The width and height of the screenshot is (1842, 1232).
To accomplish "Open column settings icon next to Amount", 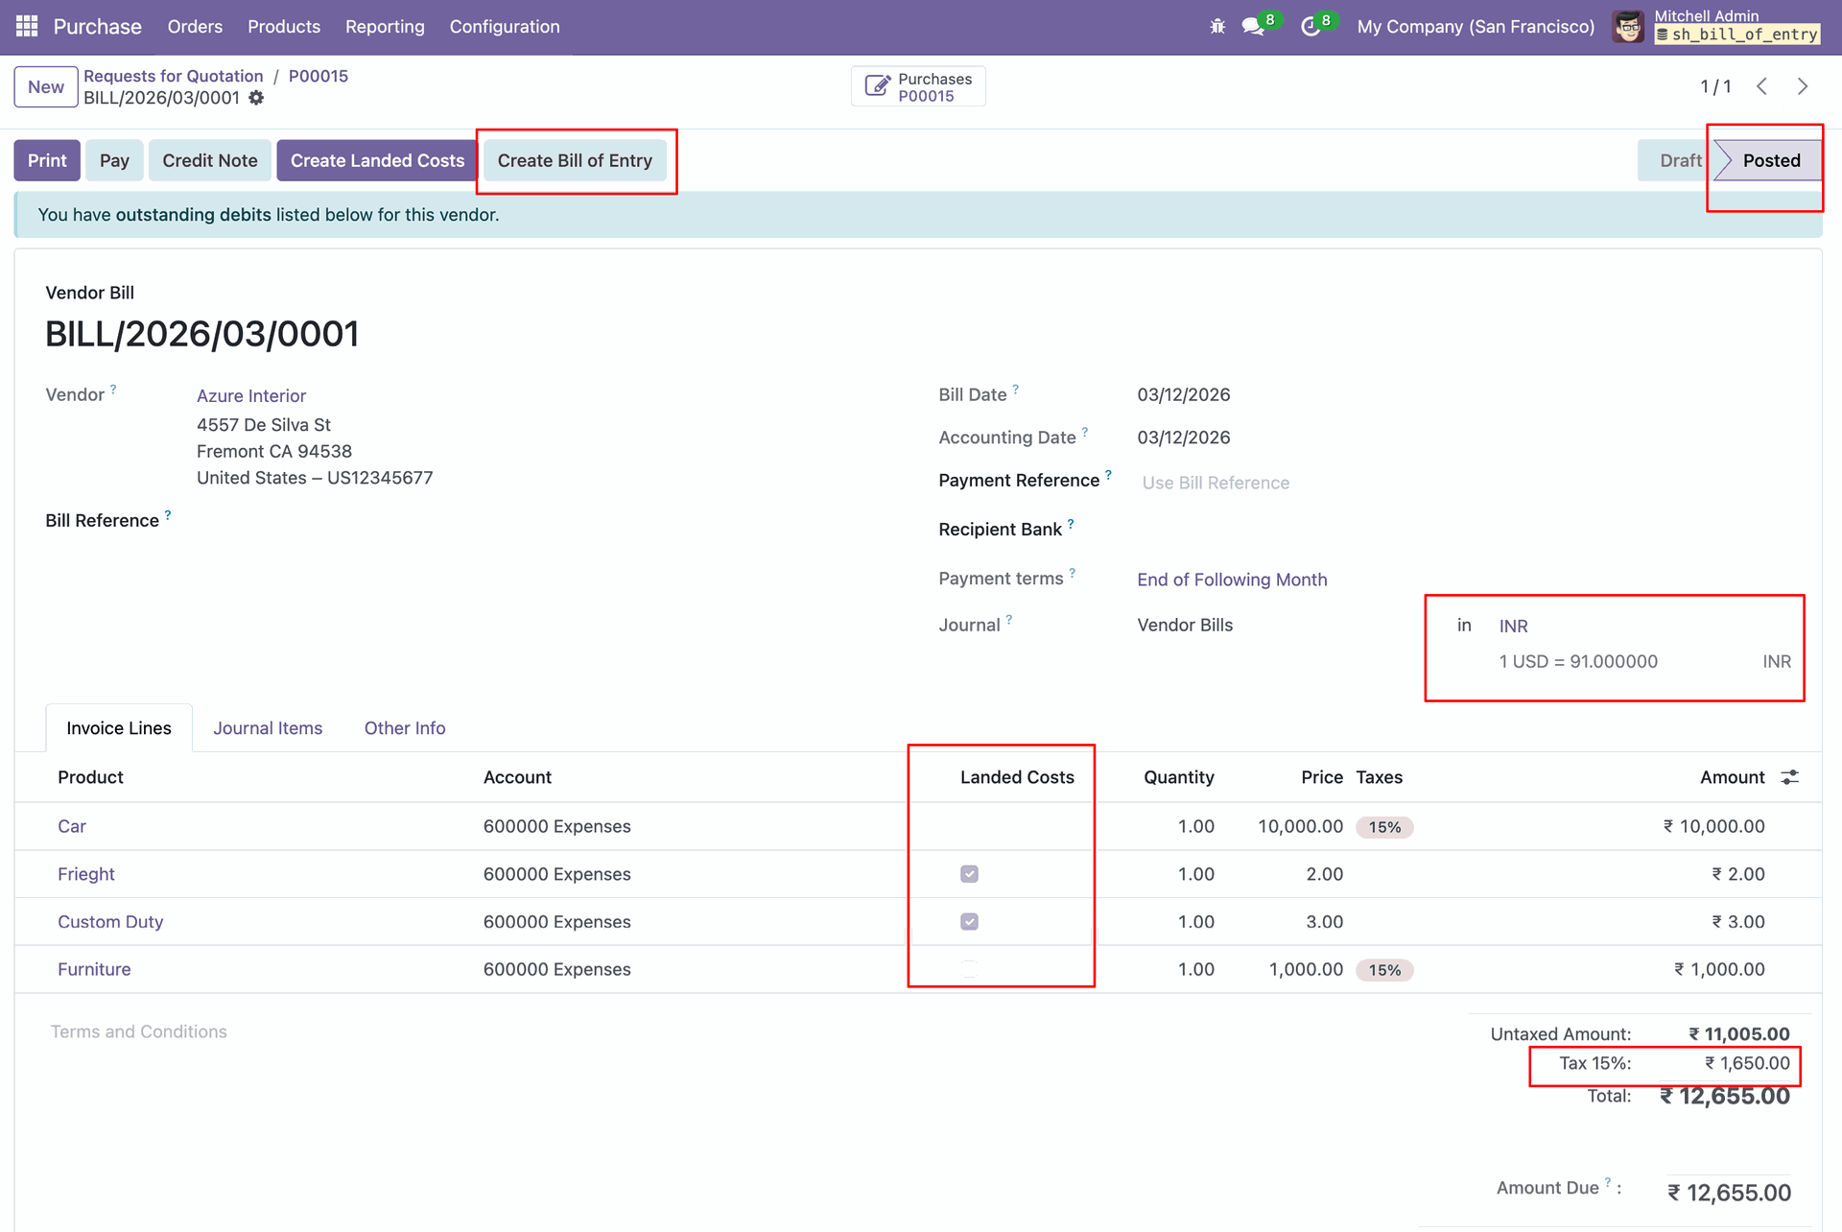I will pos(1789,777).
